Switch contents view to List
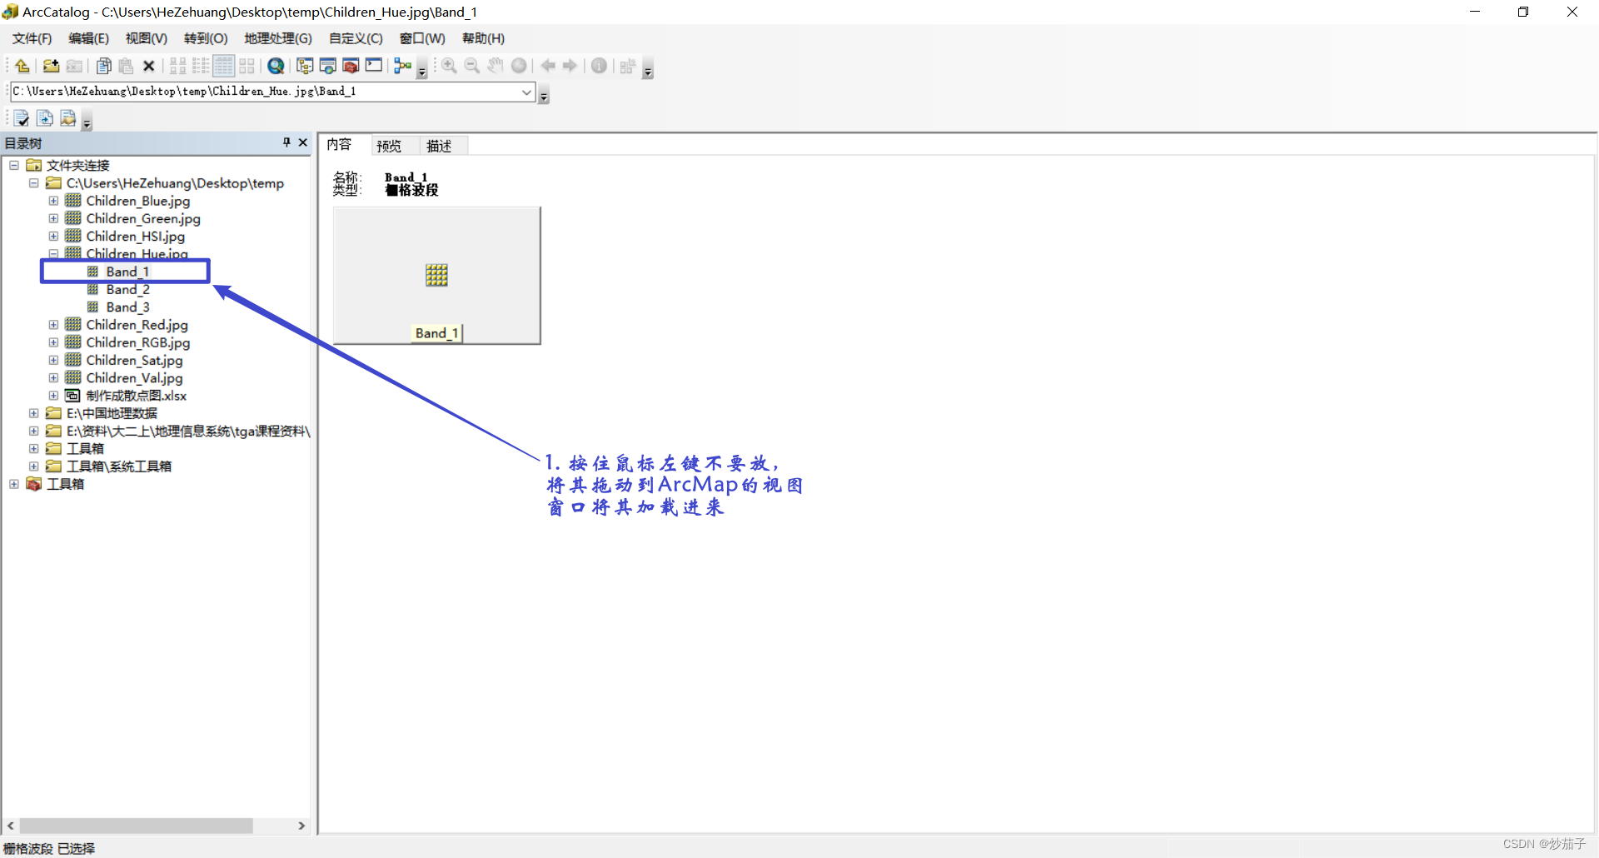The image size is (1599, 858). (201, 66)
